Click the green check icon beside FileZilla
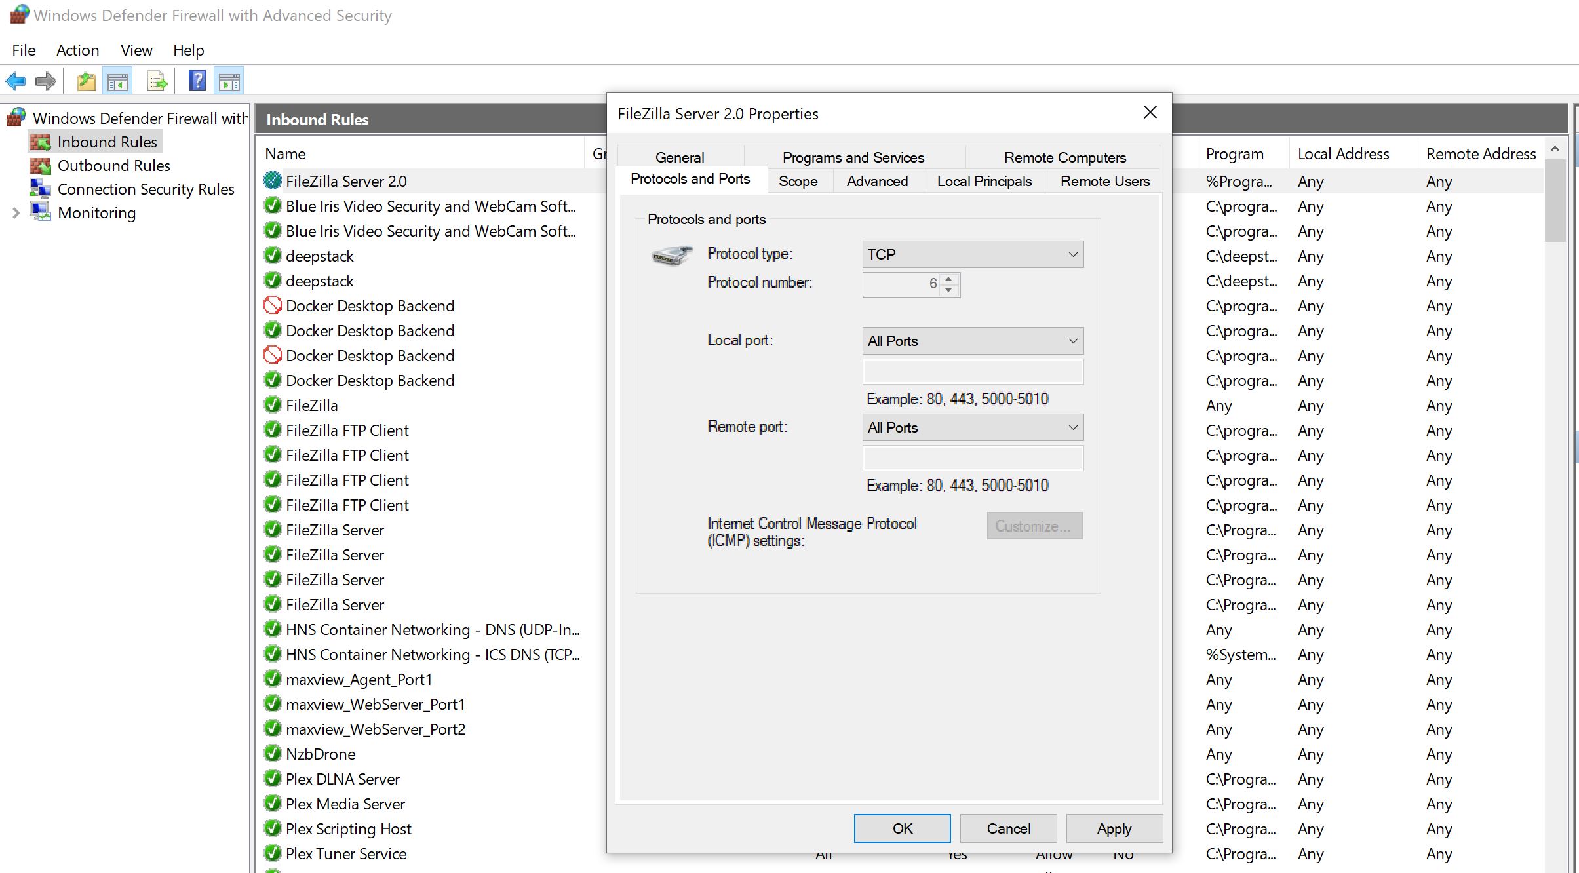1579x873 pixels. tap(273, 405)
